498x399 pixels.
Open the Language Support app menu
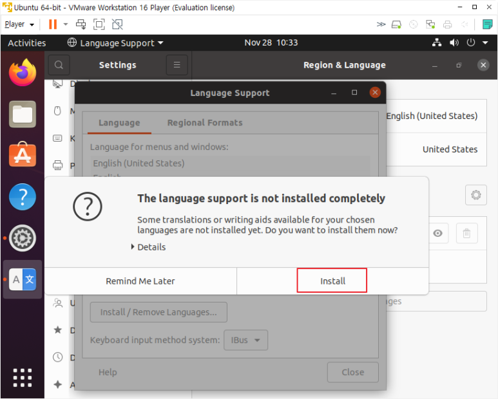115,43
